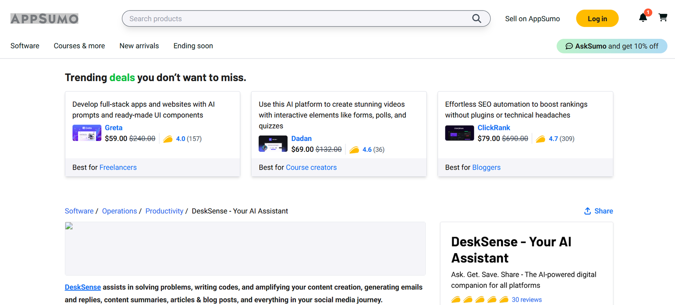The height and width of the screenshot is (305, 675).
Task: Go to Ending soon deals
Action: 193,46
